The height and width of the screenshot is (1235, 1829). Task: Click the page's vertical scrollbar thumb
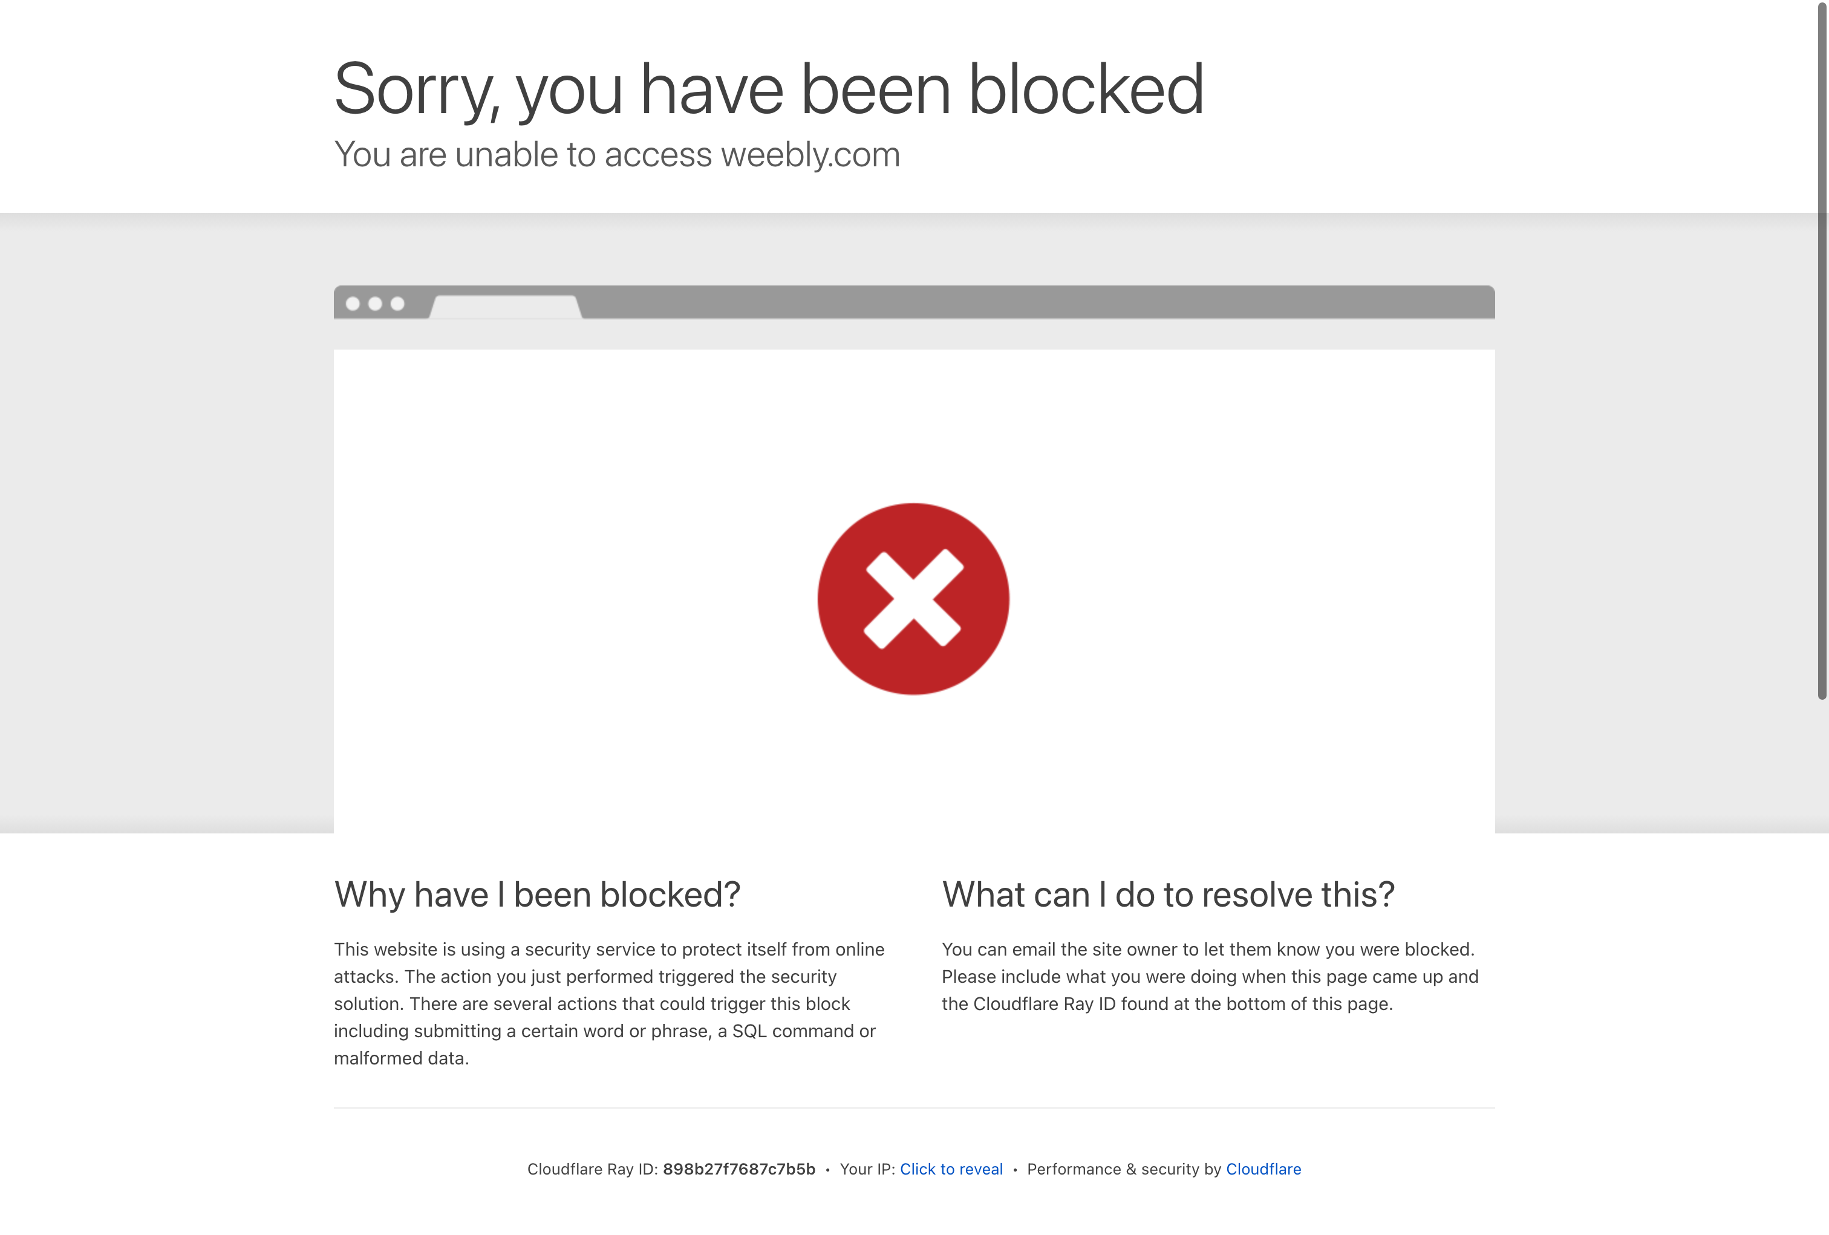coord(1822,350)
